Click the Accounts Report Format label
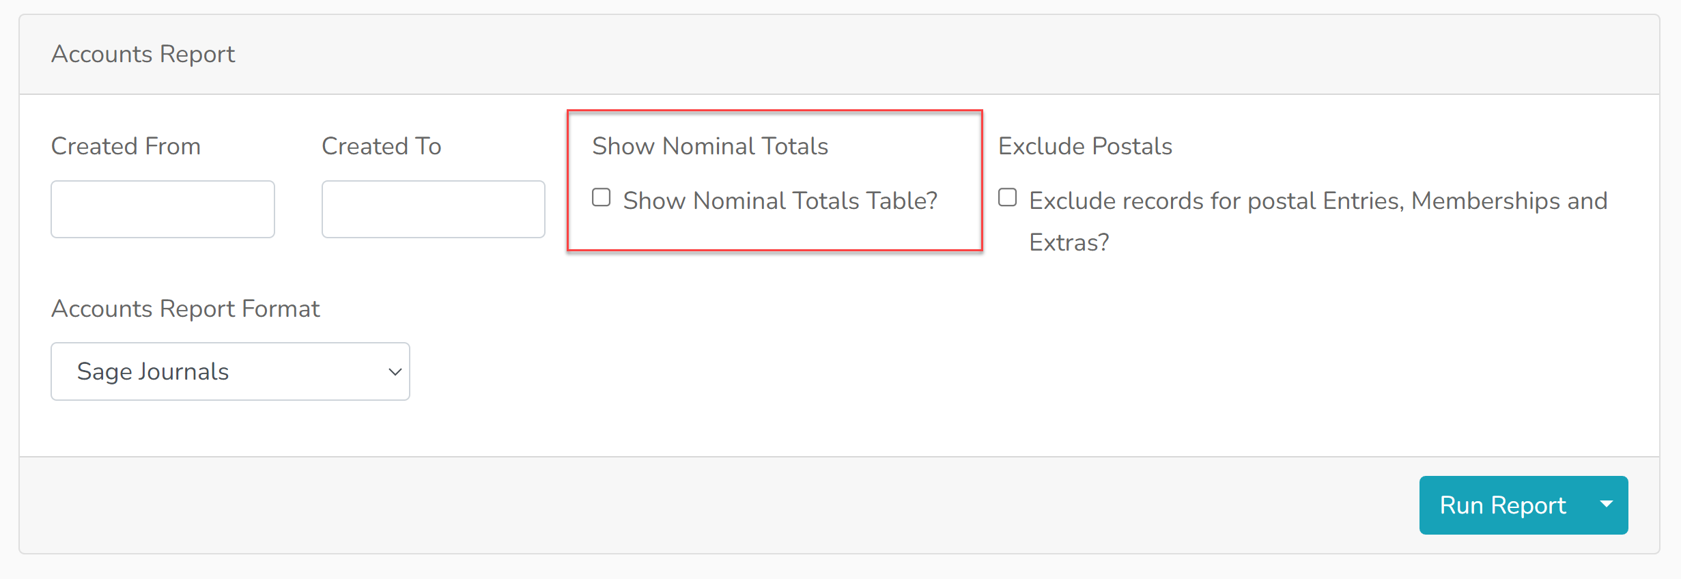Screen dimensions: 1681x579 [x=185, y=309]
